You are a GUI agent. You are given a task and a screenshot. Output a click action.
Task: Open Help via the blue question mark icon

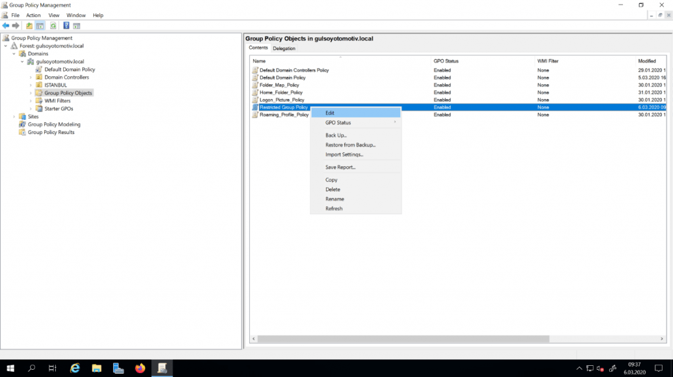click(66, 26)
